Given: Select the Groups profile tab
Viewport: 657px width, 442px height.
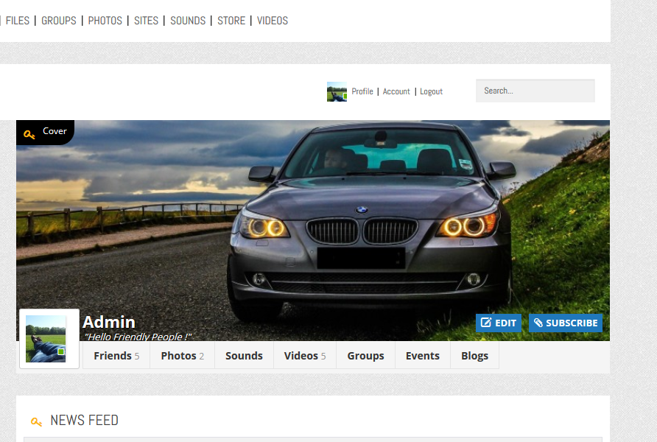Looking at the screenshot, I should [365, 355].
